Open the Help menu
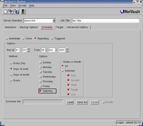 [31, 5]
